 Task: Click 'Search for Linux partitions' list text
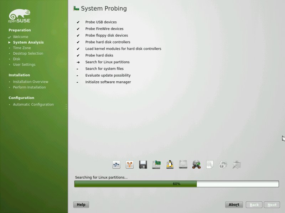108,62
